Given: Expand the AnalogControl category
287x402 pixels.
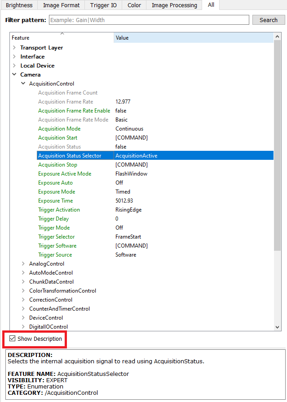Looking at the screenshot, I should pos(23,264).
